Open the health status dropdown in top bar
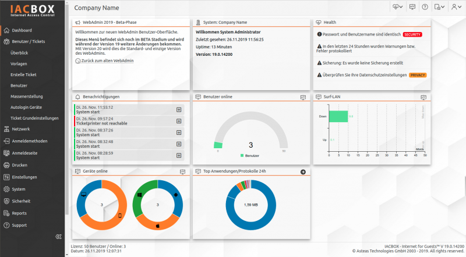Viewport: 466px width, 257px height. coord(400,6)
